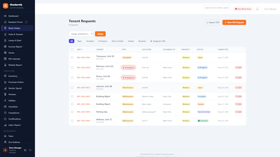Show requests Assigned to Me
This screenshot has height=157, width=280.
[x=158, y=41]
